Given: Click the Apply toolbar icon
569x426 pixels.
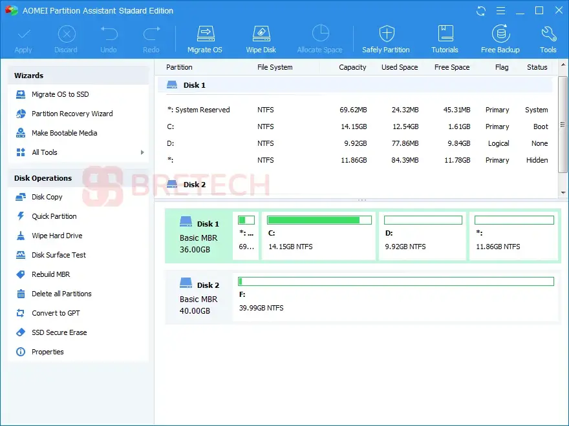Looking at the screenshot, I should (23, 37).
